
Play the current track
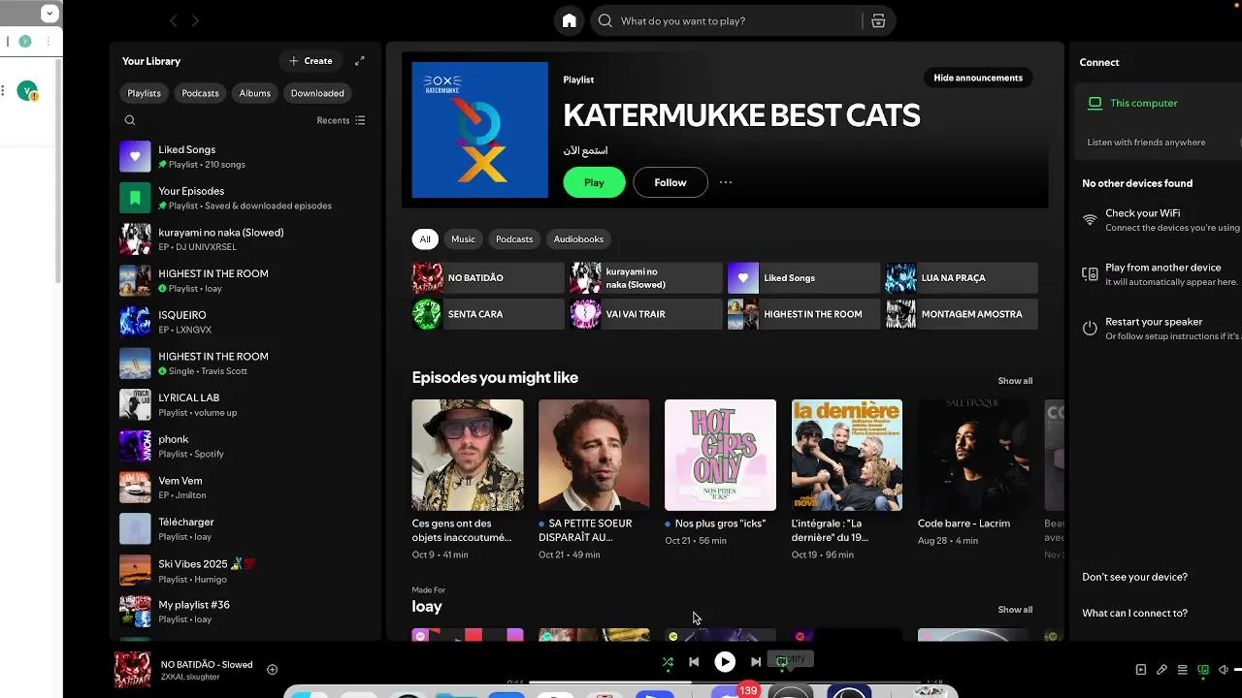pos(725,661)
